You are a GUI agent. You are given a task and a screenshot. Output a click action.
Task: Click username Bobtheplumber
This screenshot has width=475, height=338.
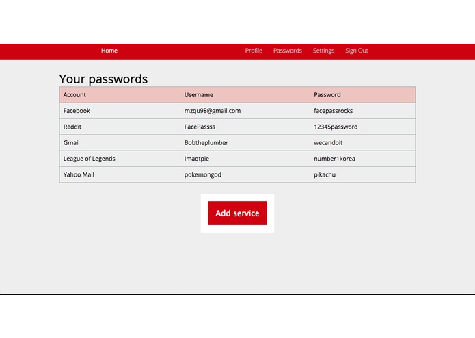(x=206, y=143)
